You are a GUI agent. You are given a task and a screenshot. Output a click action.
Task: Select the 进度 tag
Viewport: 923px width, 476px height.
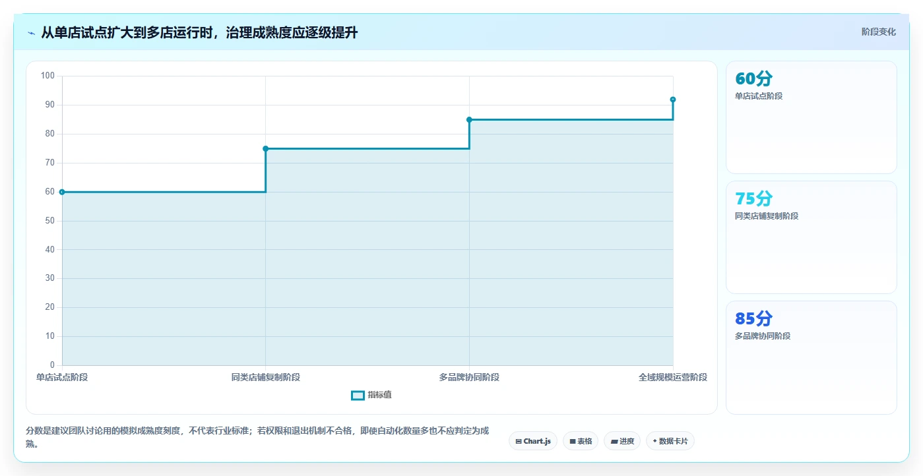pos(622,441)
